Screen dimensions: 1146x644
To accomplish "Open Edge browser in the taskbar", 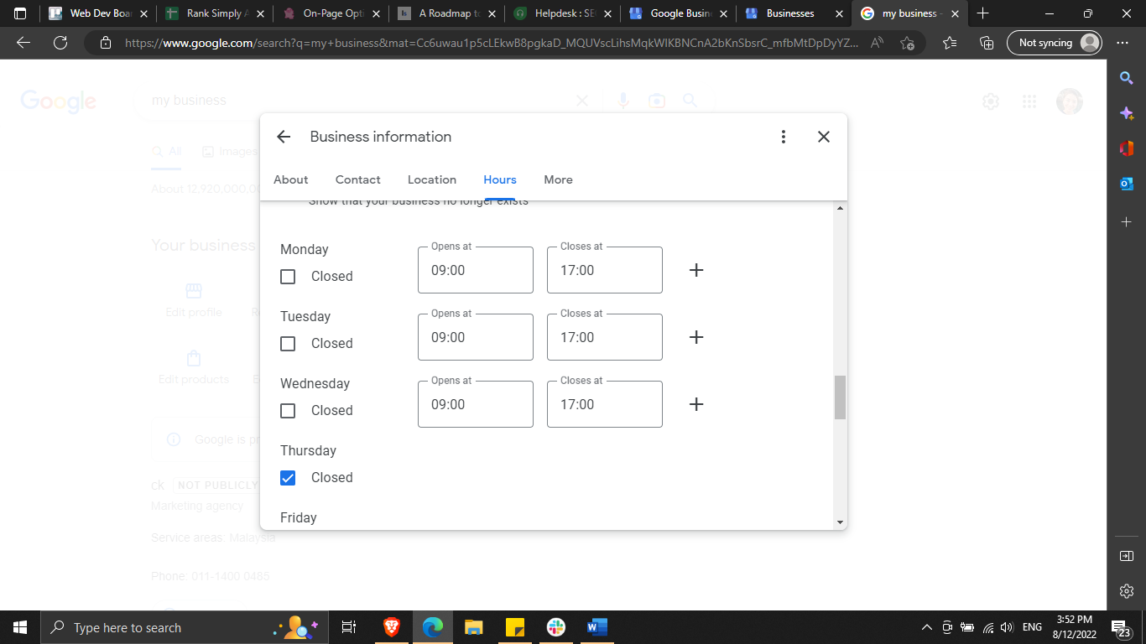I will tap(433, 627).
